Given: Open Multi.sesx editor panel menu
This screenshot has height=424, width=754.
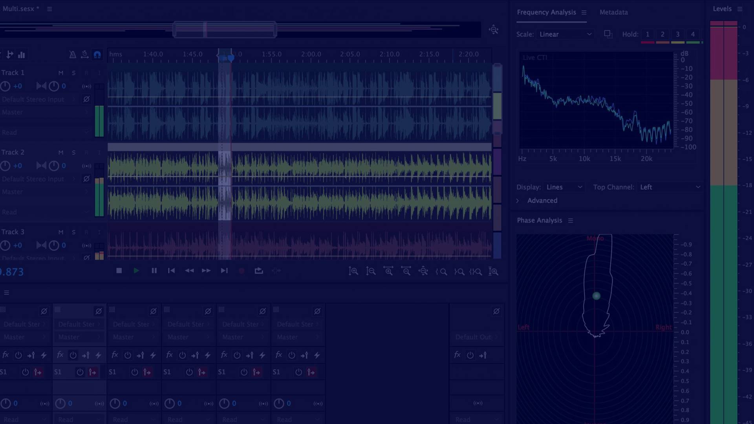Looking at the screenshot, I should 49,9.
